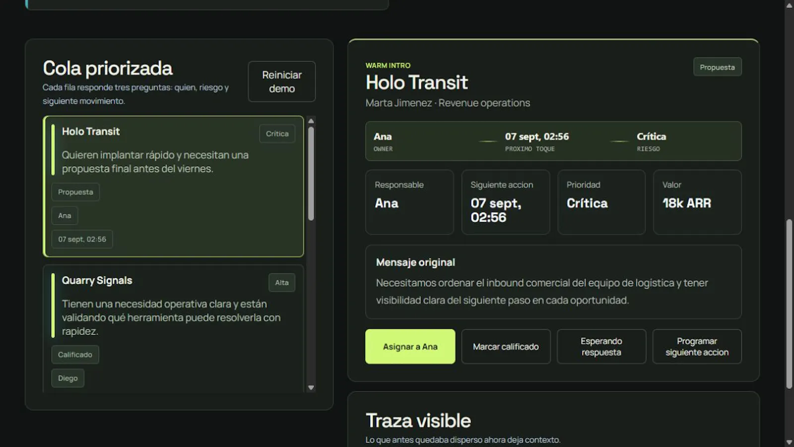The image size is (794, 447).
Task: Click the Holo Transit detail title
Action: 416,82
